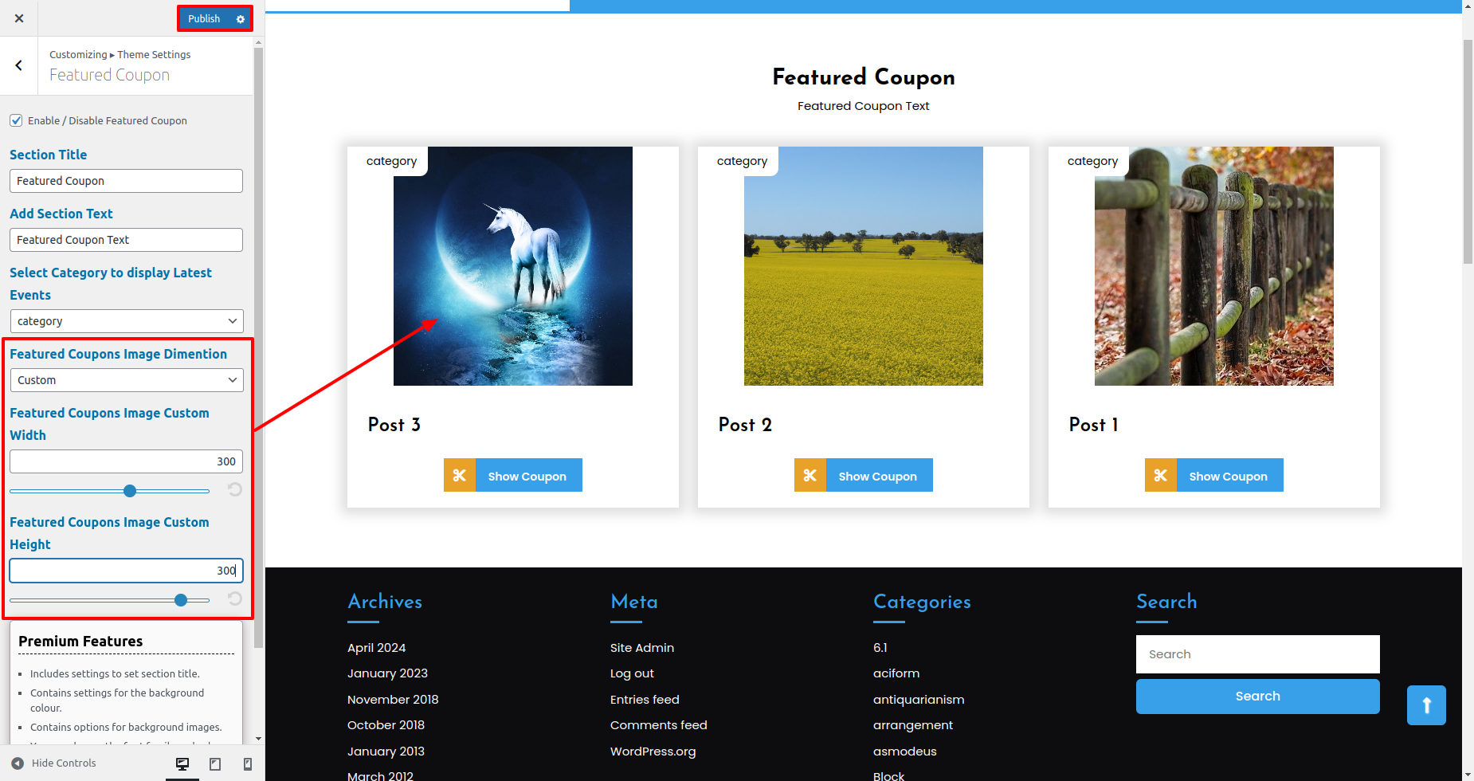Click category tag on Post 3 card
The height and width of the screenshot is (781, 1474).
(391, 161)
